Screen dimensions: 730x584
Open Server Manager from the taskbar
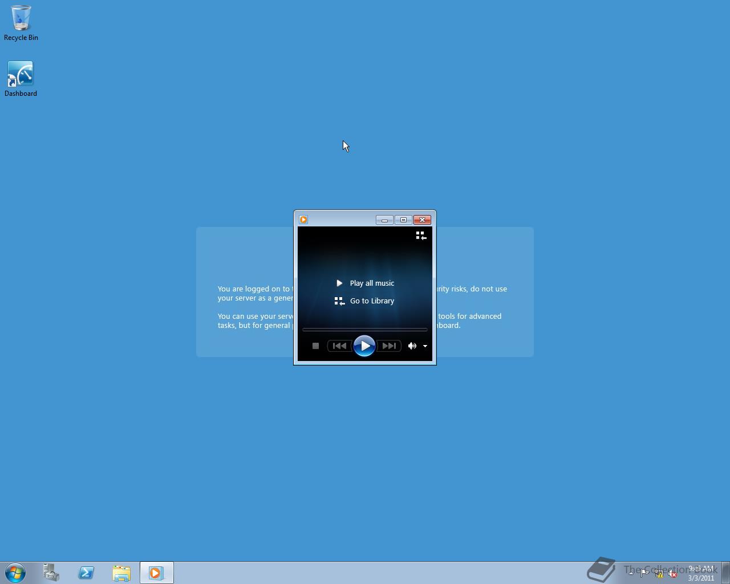coord(51,573)
